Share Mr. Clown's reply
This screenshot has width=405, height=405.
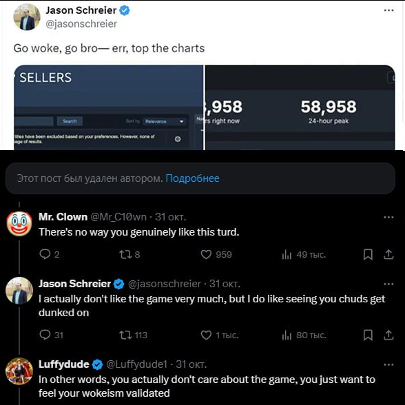[388, 254]
